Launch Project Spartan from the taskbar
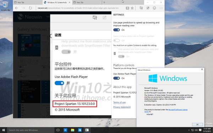 [65, 130]
